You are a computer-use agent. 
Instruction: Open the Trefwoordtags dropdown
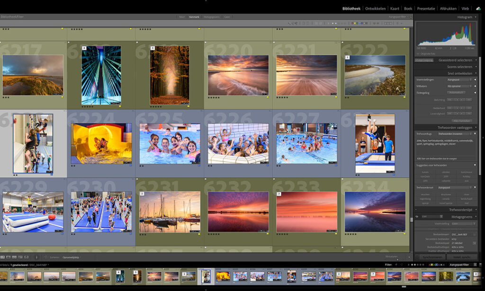coord(455,134)
